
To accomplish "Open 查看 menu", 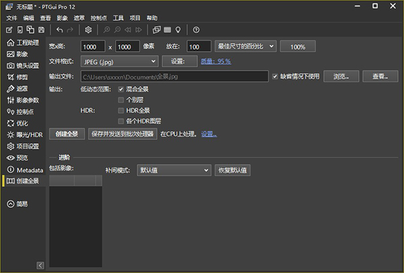I will click(x=45, y=18).
